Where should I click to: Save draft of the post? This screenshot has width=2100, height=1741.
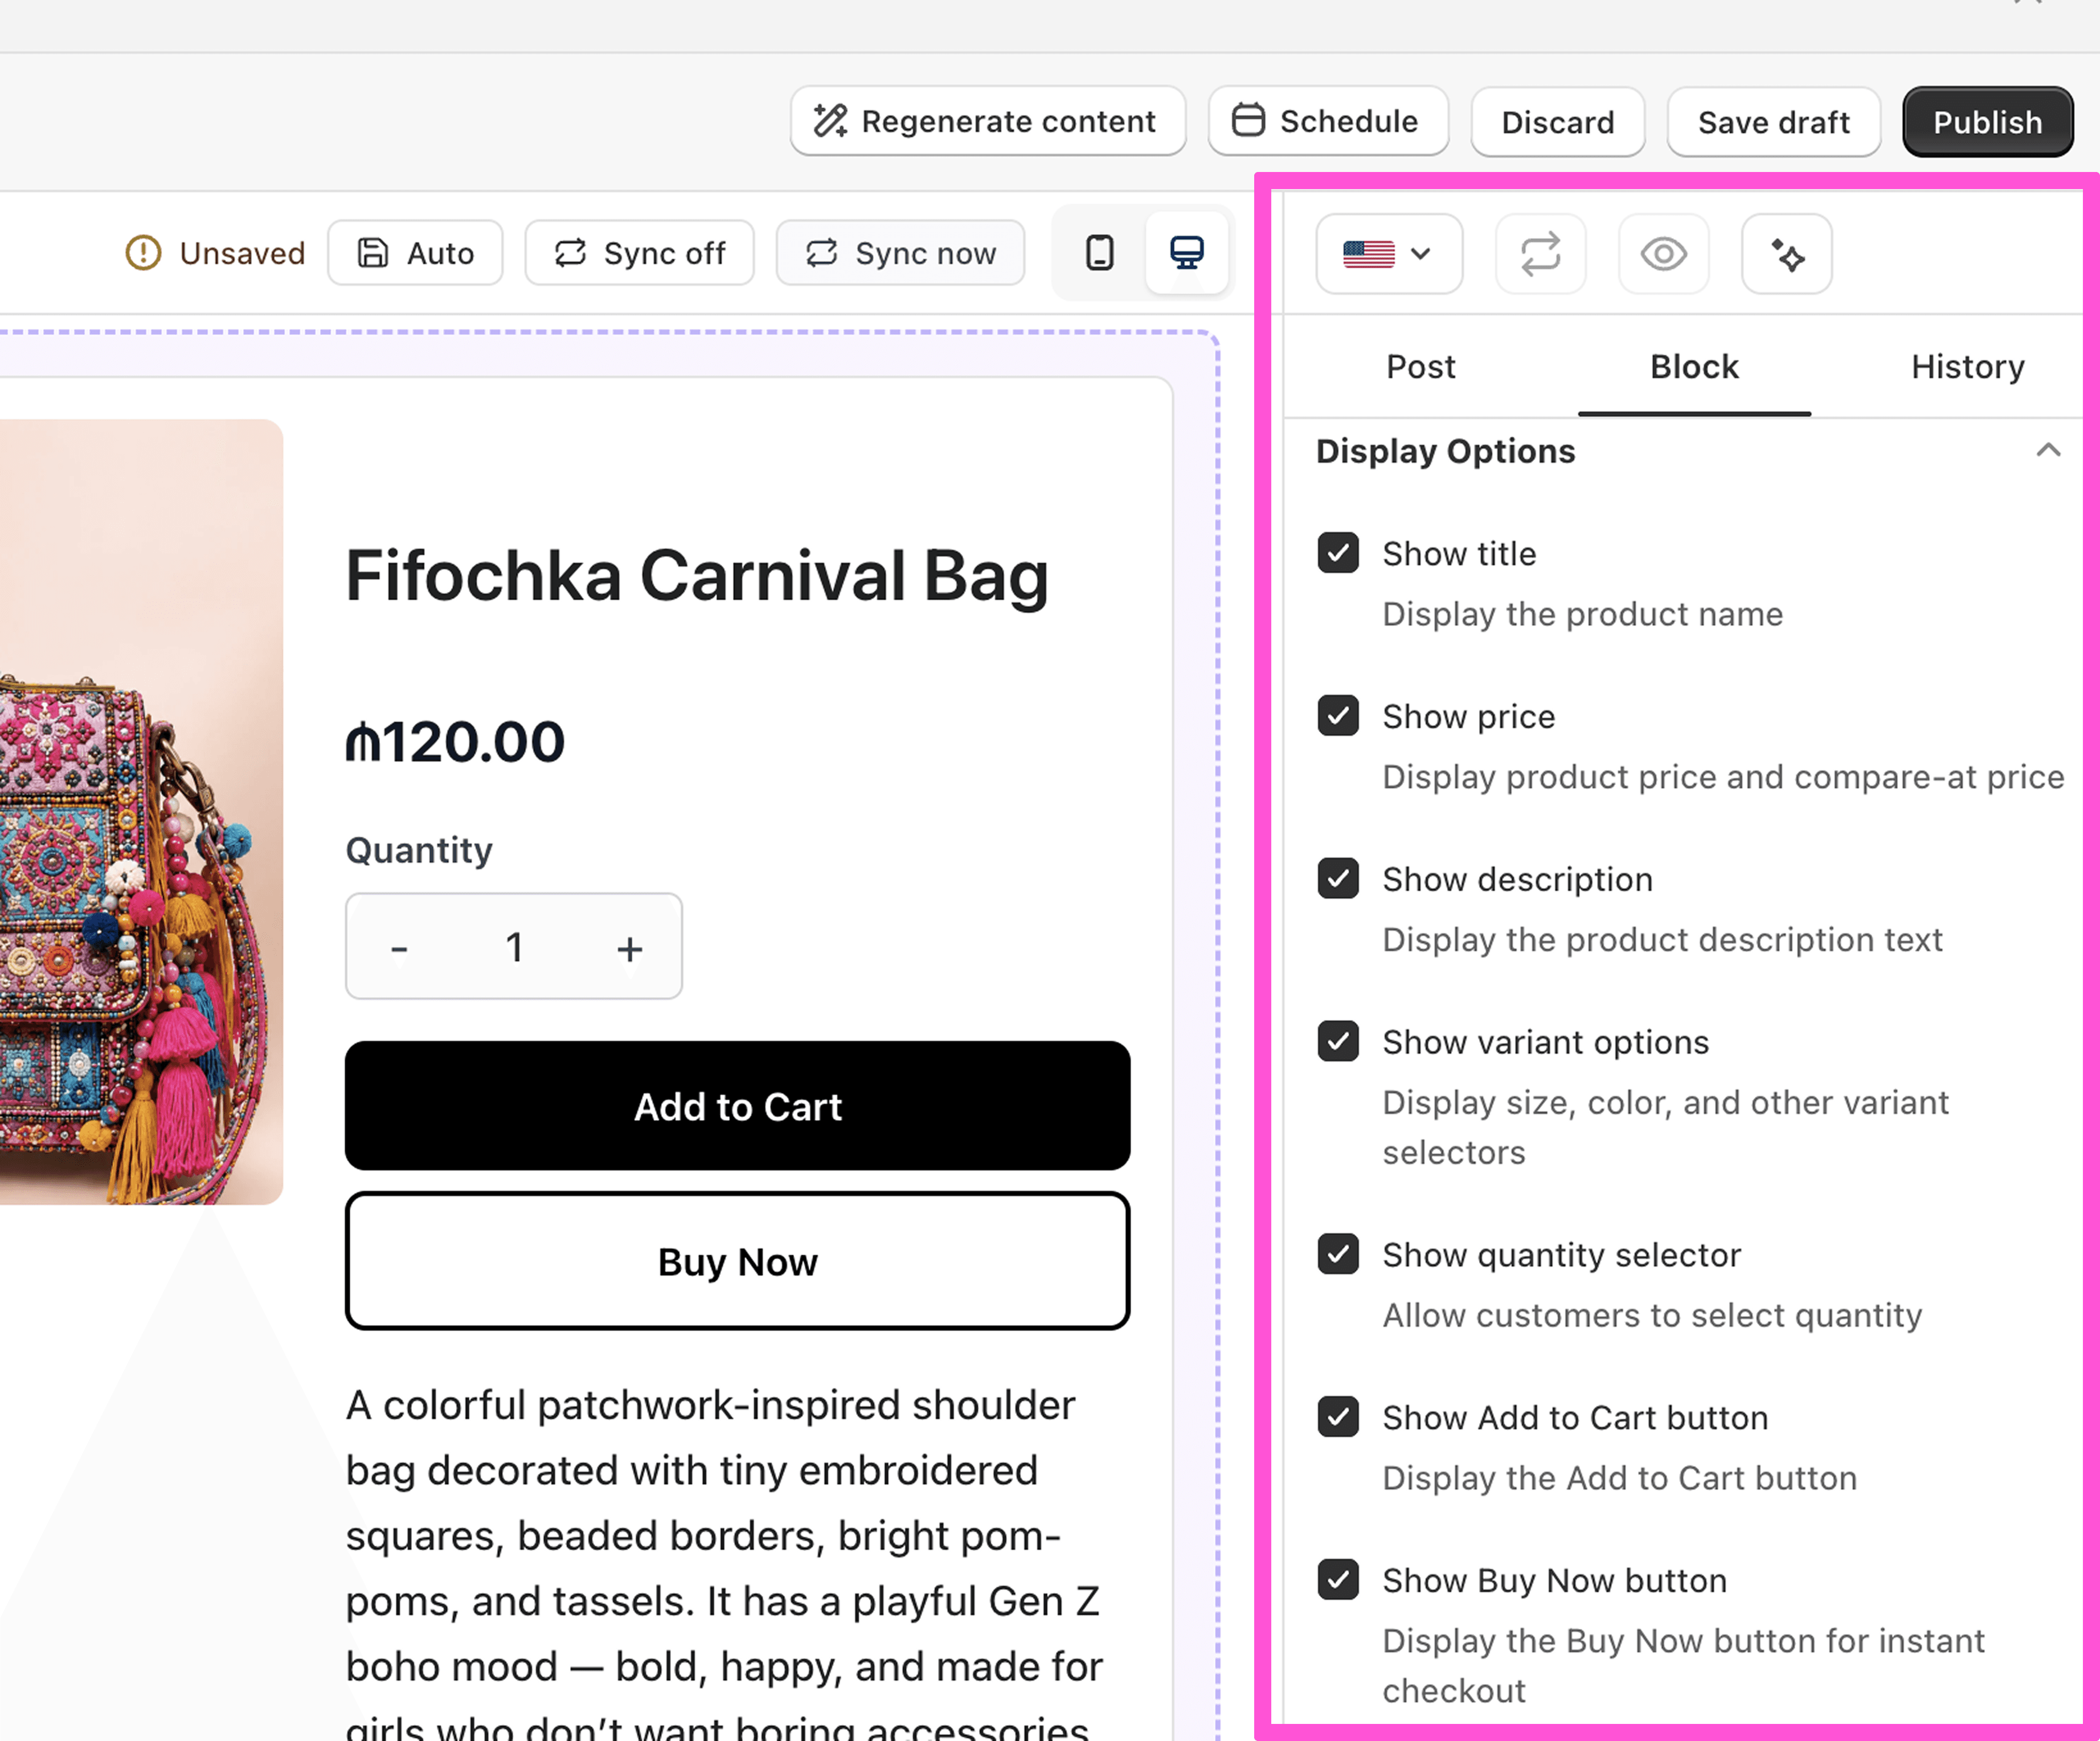click(1774, 122)
